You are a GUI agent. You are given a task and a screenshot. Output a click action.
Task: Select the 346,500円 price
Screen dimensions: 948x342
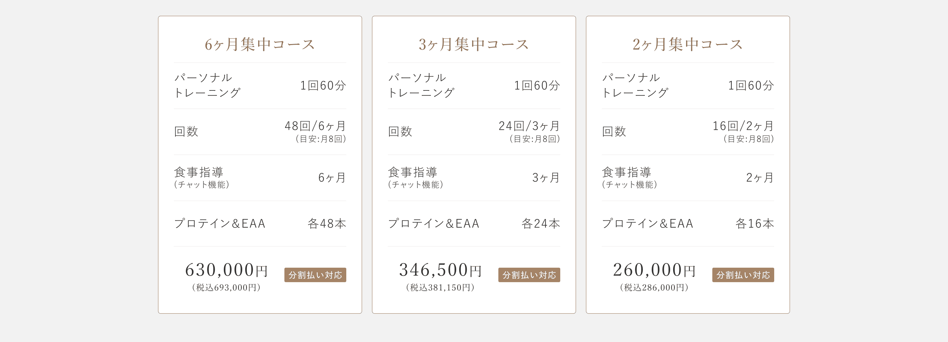point(440,270)
